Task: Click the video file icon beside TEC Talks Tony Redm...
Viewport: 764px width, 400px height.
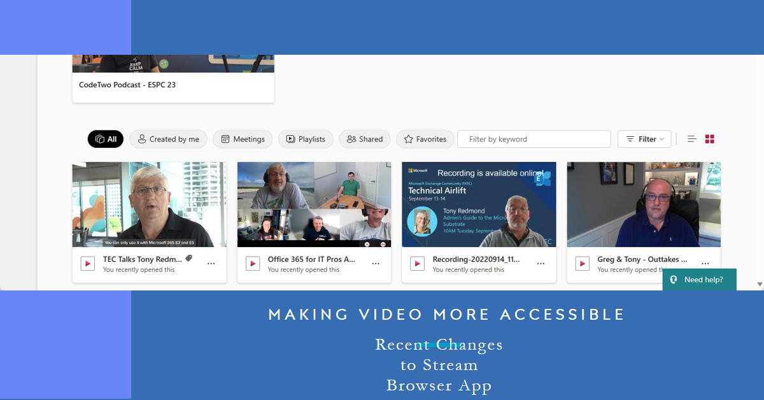Action: coord(88,264)
